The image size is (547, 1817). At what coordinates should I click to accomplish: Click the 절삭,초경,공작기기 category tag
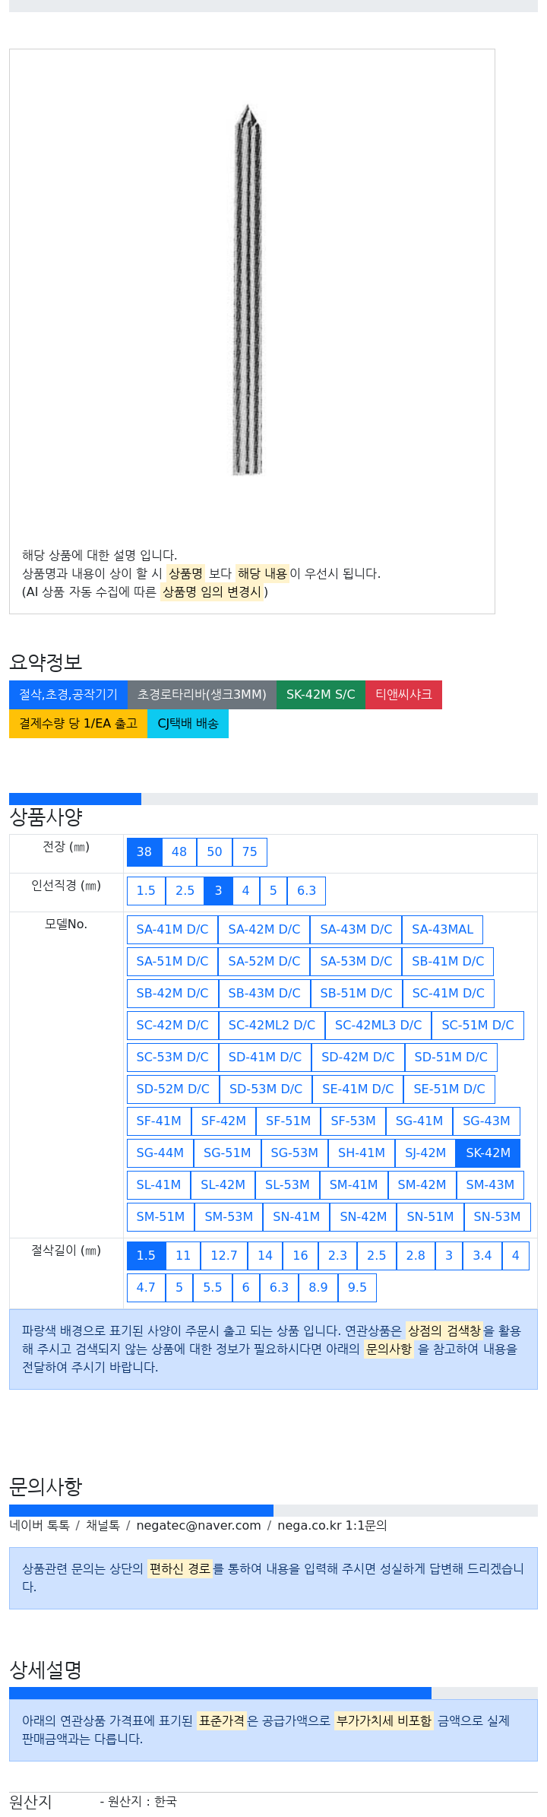68,694
